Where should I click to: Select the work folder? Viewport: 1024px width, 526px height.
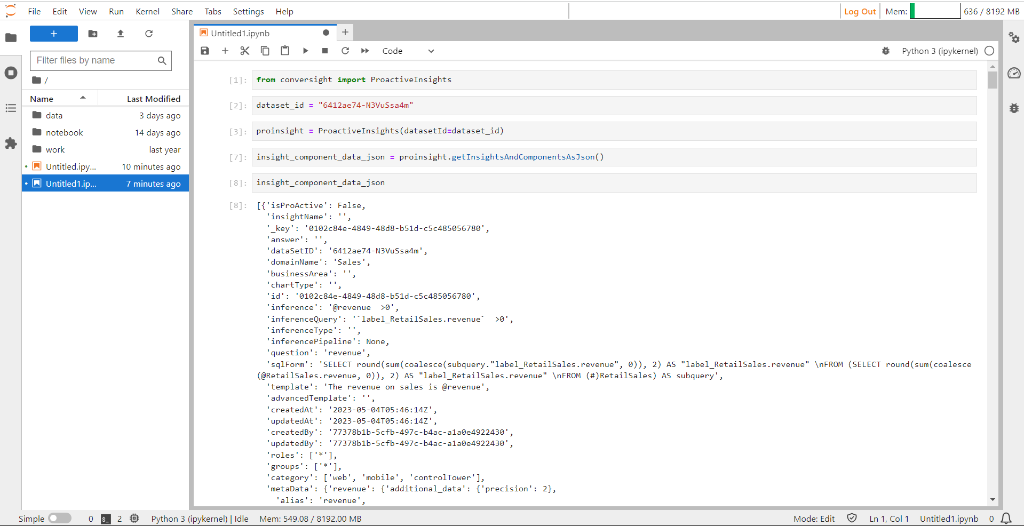106,149
